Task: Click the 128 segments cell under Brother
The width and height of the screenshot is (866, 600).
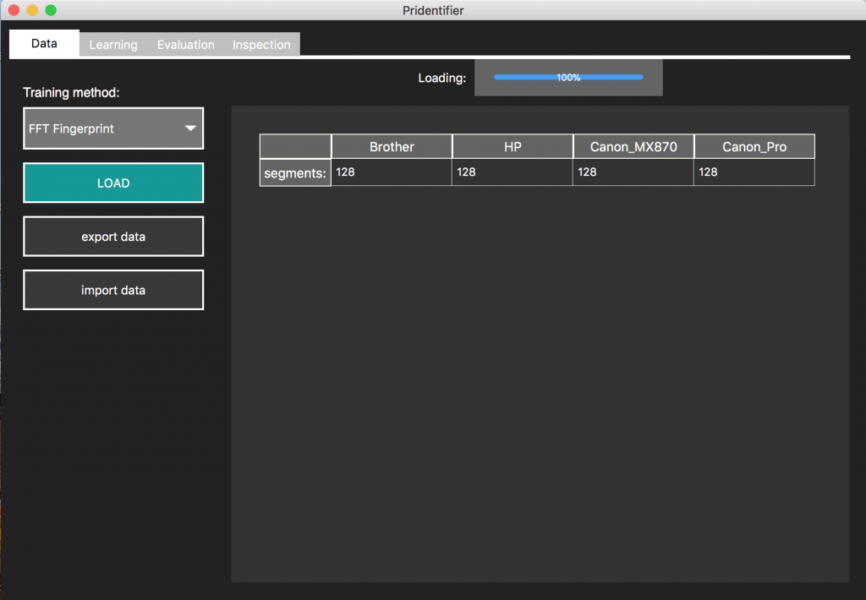Action: 392,172
